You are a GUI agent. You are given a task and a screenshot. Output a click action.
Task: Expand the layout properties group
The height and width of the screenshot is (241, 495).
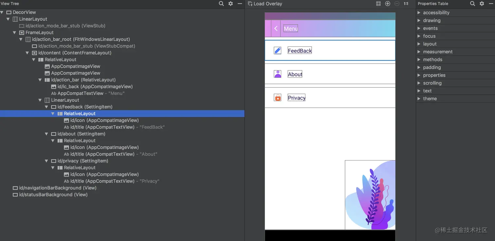coord(419,44)
